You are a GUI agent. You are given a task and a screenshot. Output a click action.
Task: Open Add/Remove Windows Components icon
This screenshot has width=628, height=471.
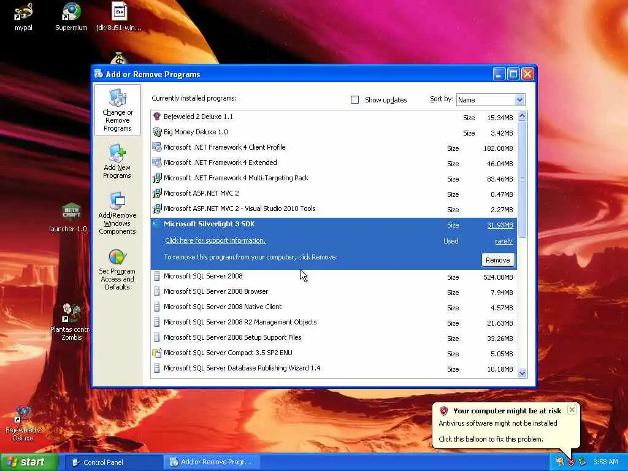[117, 201]
